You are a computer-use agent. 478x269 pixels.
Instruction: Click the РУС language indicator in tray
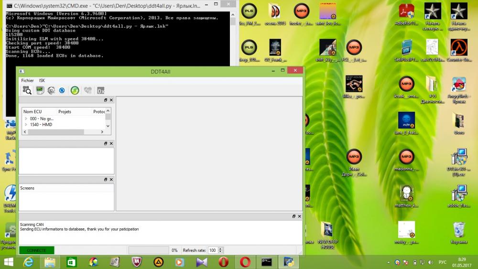[442, 262]
